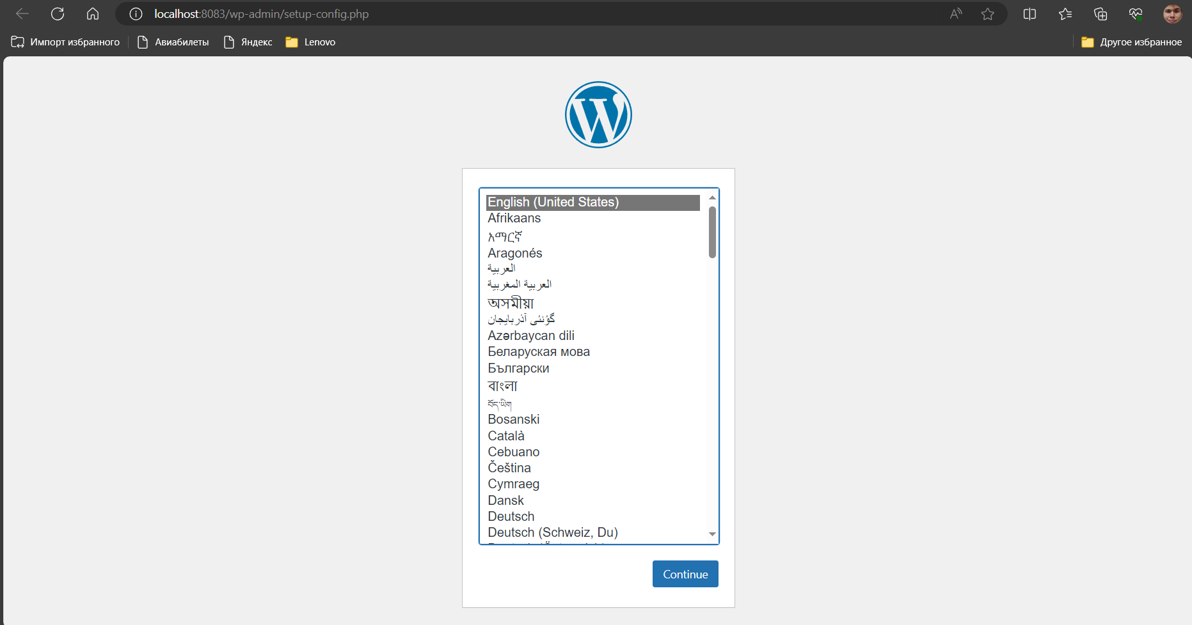Select Cebuano from the list
Image resolution: width=1192 pixels, height=625 pixels.
[592, 452]
